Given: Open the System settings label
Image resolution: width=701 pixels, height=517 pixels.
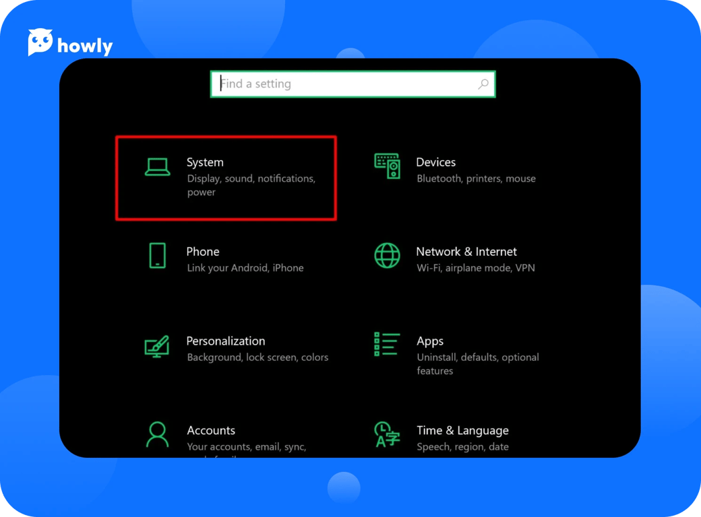Looking at the screenshot, I should 205,162.
